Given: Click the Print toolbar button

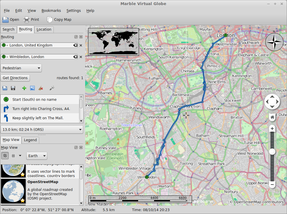Looking at the screenshot, I should click(31, 20).
